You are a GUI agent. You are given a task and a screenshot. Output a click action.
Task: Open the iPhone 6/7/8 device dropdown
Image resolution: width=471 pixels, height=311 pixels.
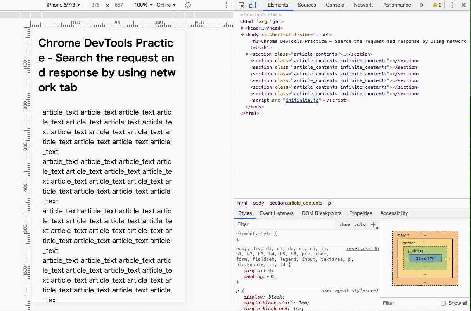[x=64, y=5]
